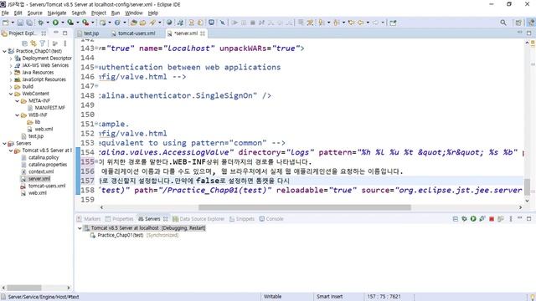
Task: Click Project Explorer horizontal scrollbar thumb
Action: [24, 288]
